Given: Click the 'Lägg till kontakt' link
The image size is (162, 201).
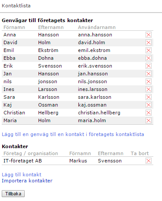Looking at the screenshot, I should click(x=22, y=175).
